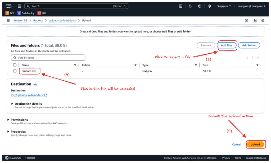Screen dimensions: 271x163
Task: Open the Terms link in footer
Action: click(x=238, y=158)
